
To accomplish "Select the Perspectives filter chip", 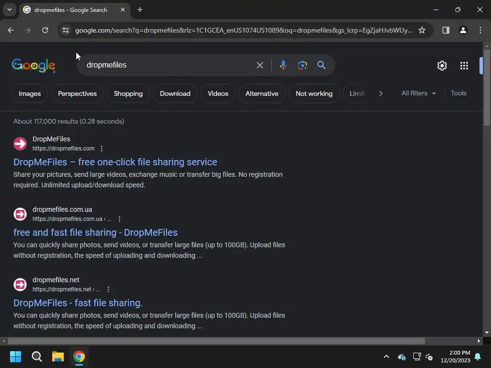I will click(77, 93).
